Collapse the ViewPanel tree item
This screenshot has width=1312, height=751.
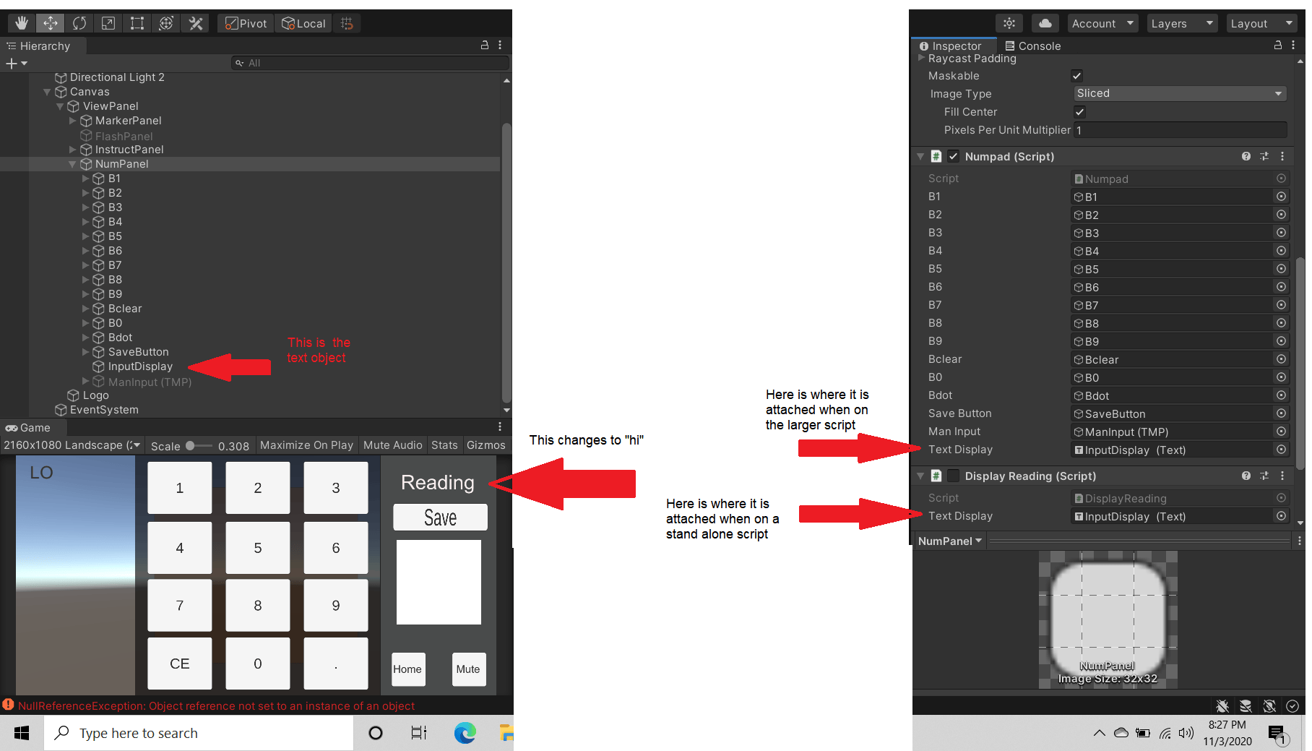[x=60, y=106]
